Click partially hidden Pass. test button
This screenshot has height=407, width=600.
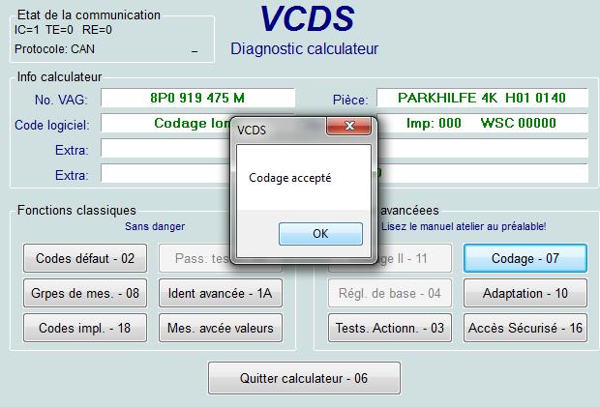coord(195,258)
